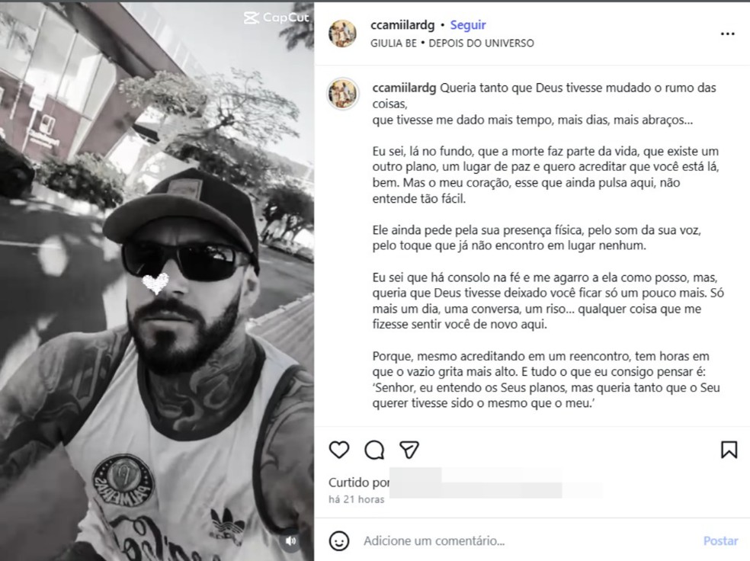This screenshot has width=750, height=561.
Task: Click the CapCut watermark logo
Action: 277,18
